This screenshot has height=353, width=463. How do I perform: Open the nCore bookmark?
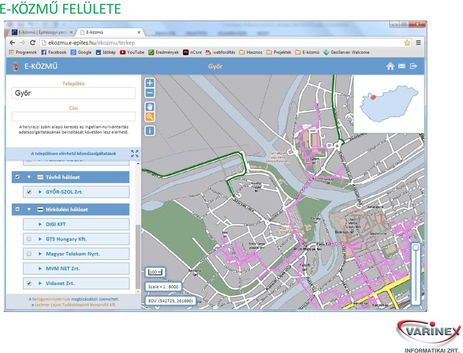click(x=192, y=52)
